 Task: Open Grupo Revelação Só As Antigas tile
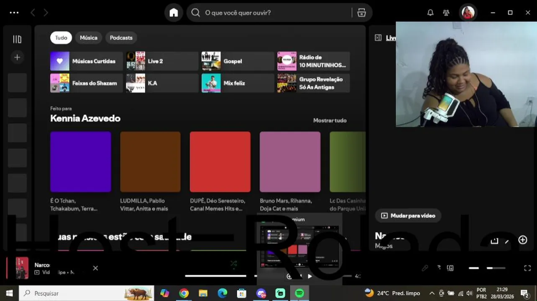[x=314, y=83]
